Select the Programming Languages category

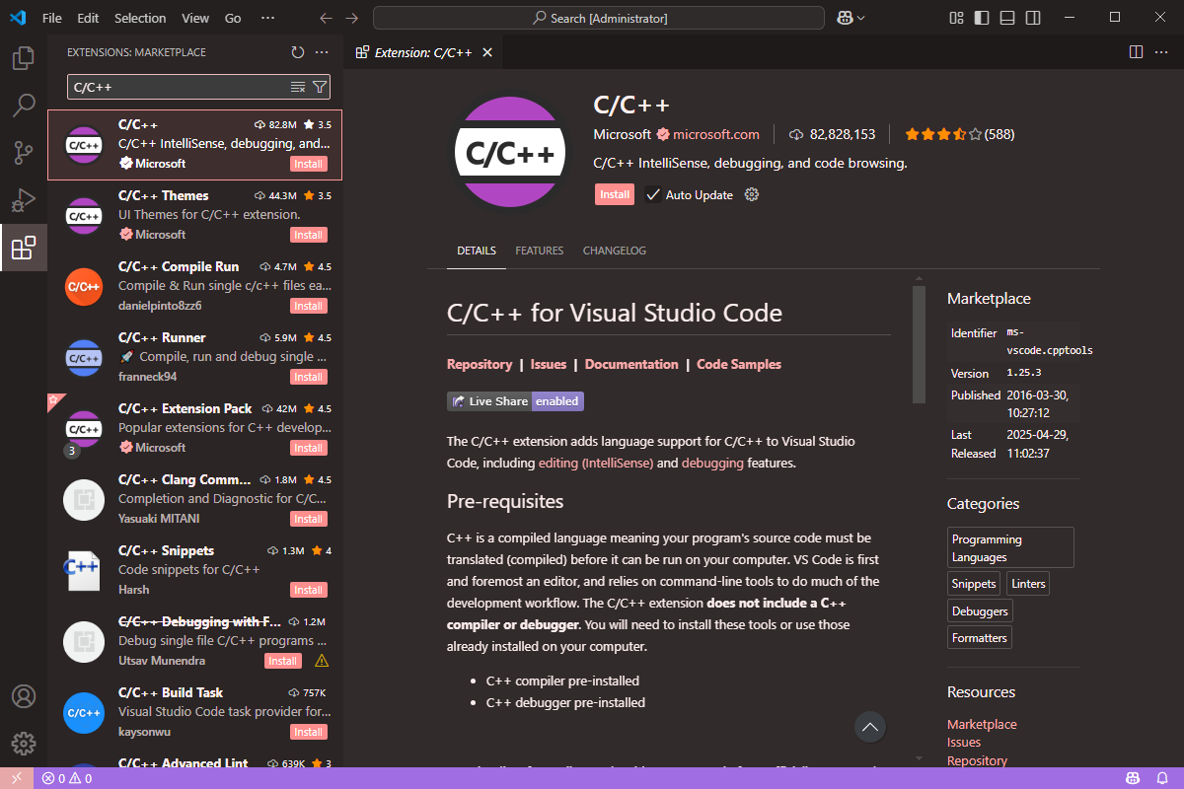click(x=1010, y=547)
